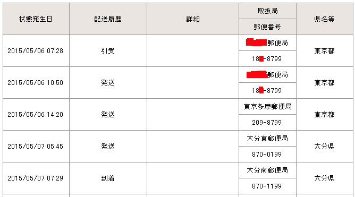
Task: Select postal code 870-0199
Action: coord(267,155)
